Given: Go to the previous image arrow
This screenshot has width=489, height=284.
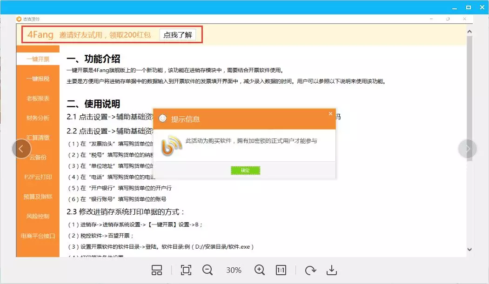Looking at the screenshot, I should 21,149.
